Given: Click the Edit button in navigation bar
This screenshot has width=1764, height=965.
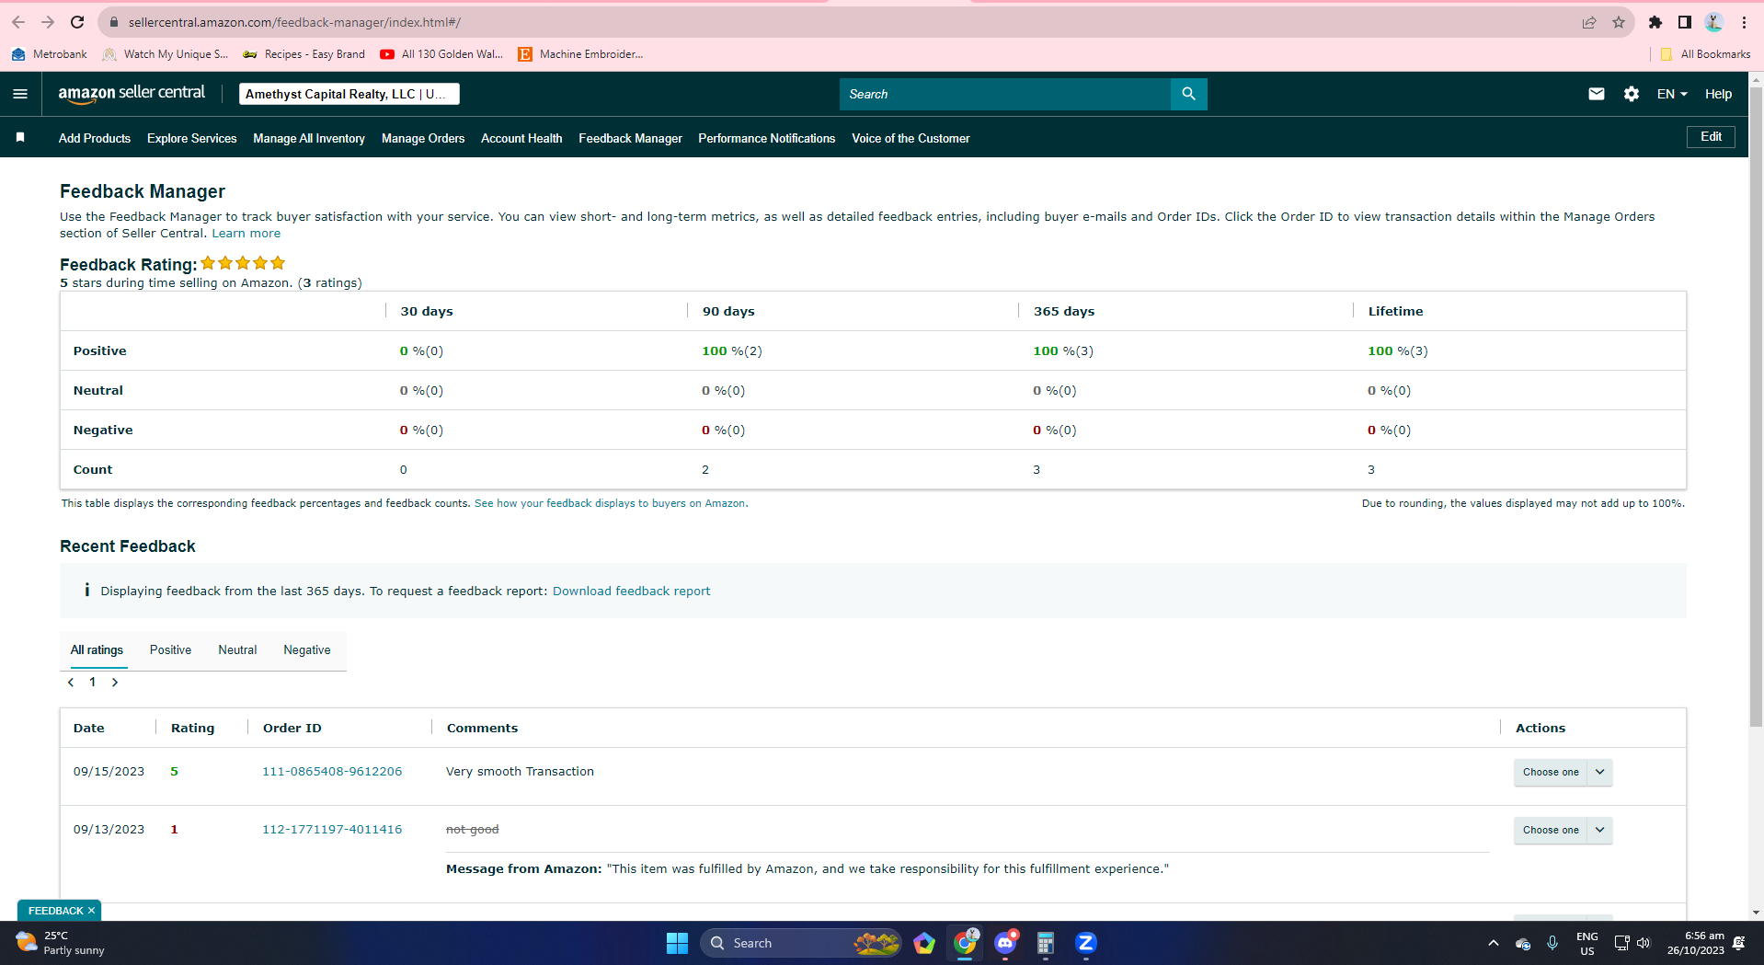Looking at the screenshot, I should click(x=1711, y=137).
